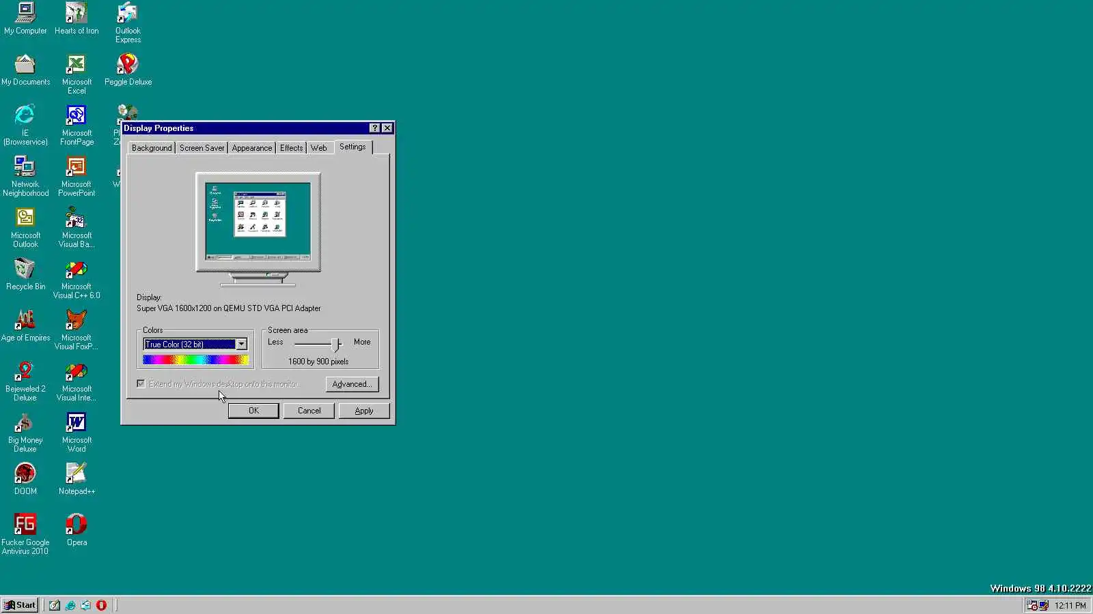Switch to the Web tab
Screen dimensions: 1093x614
pos(318,148)
